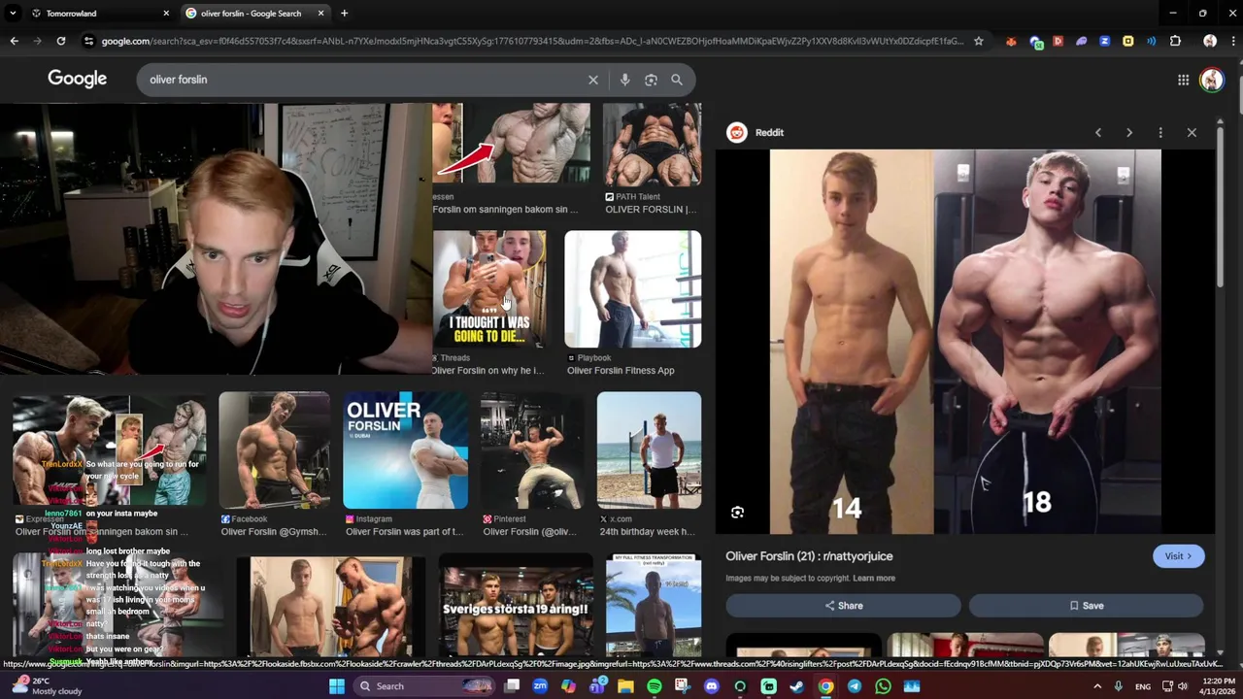Open PATH Talent OLIVER FORSLIN result
This screenshot has width=1243, height=699.
(x=652, y=146)
